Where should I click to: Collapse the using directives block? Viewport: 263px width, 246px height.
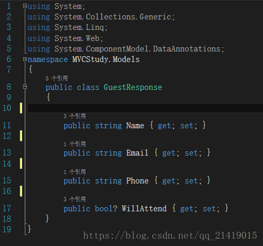click(25, 6)
